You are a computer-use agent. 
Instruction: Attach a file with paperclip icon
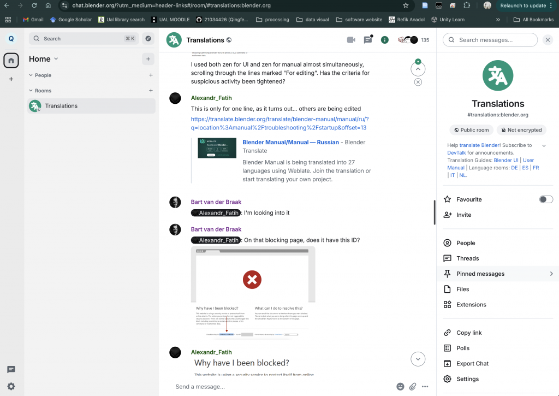(x=413, y=386)
